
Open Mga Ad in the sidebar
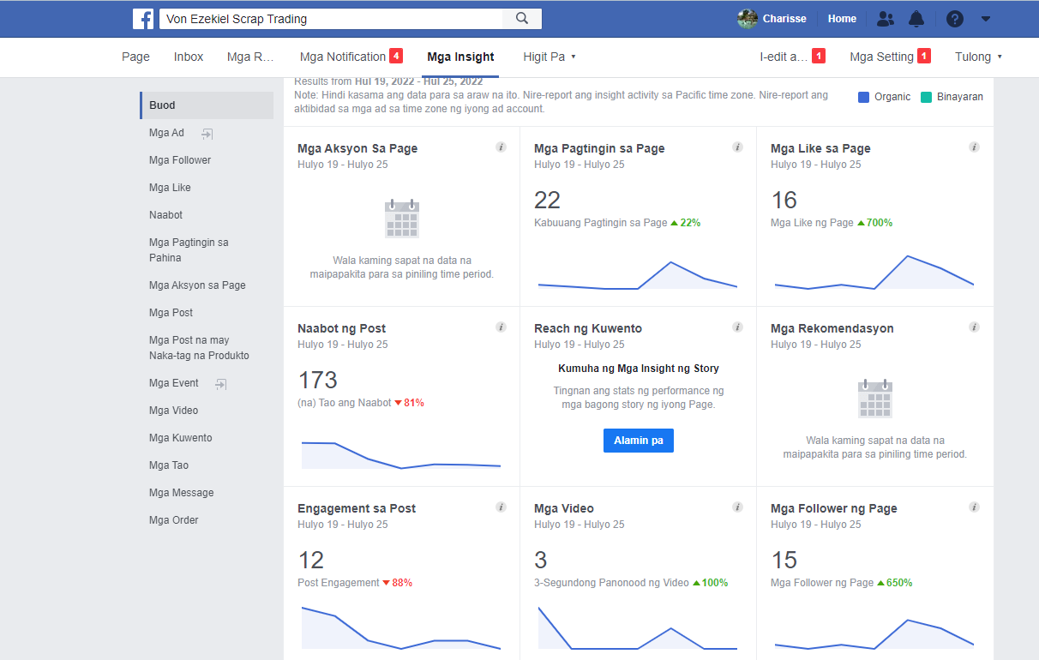pyautogui.click(x=166, y=133)
